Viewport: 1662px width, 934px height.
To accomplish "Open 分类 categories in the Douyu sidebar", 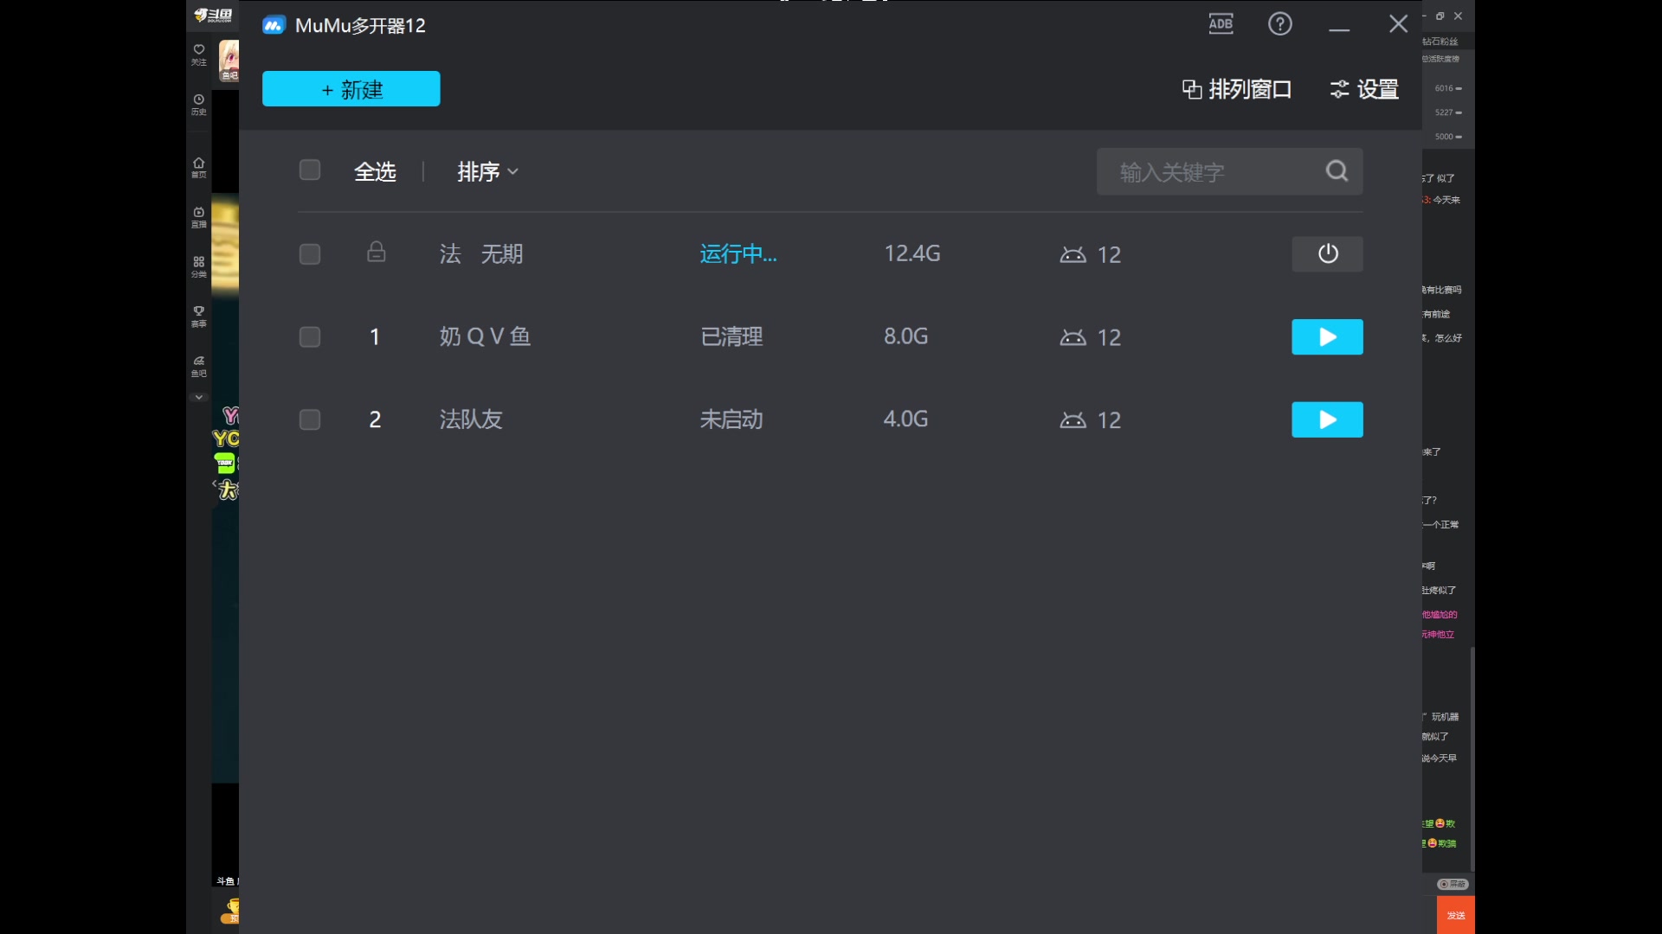I will 199,266.
